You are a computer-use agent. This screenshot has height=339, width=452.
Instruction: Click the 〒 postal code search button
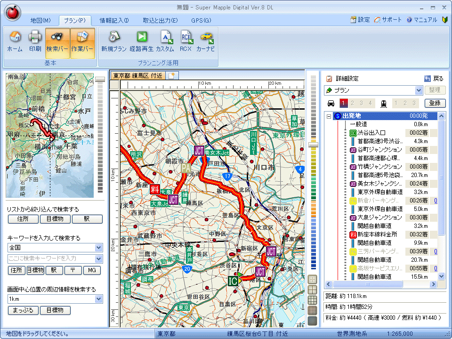73,270
